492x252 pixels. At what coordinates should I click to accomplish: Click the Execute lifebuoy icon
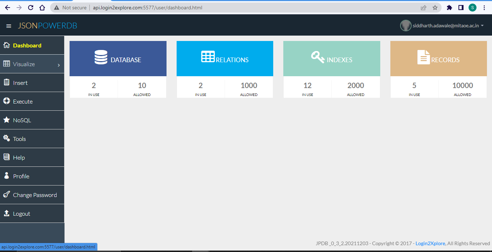6,101
